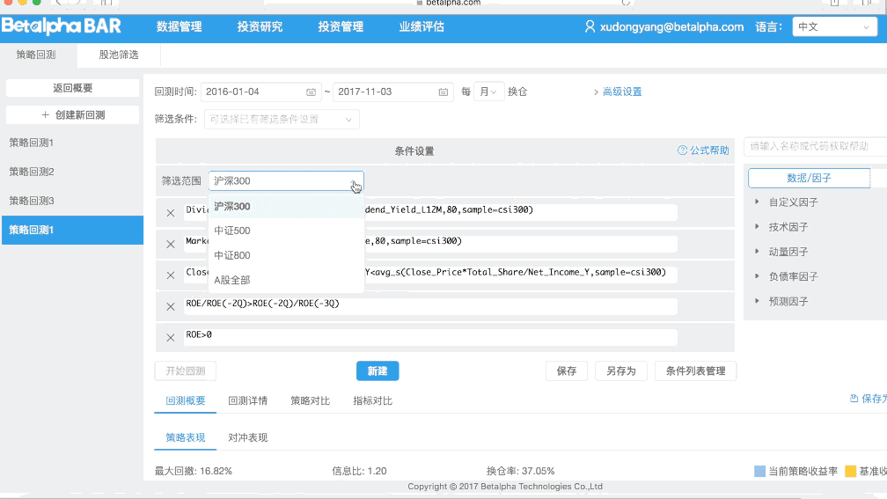Select the highlighted 策略回测1 item

[72, 231]
